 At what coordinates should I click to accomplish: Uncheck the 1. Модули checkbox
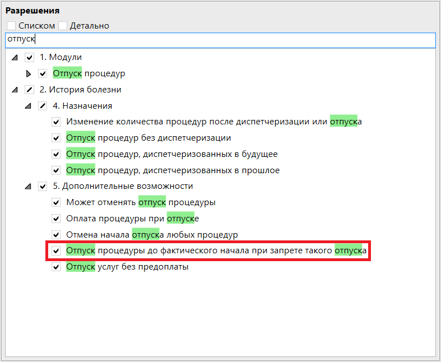[30, 57]
